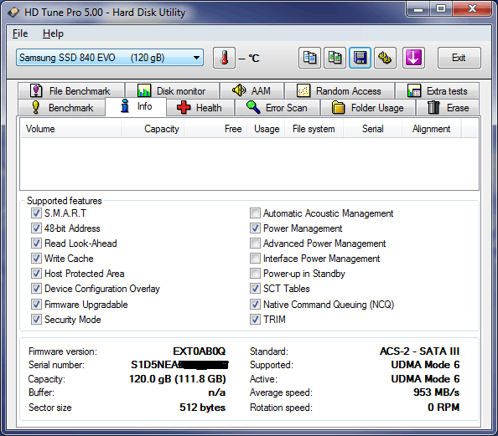Select the Info tab
The height and width of the screenshot is (436, 498).
136,106
